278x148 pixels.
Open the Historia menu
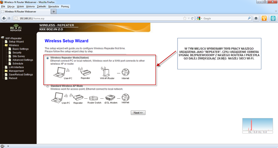tap(30, 6)
